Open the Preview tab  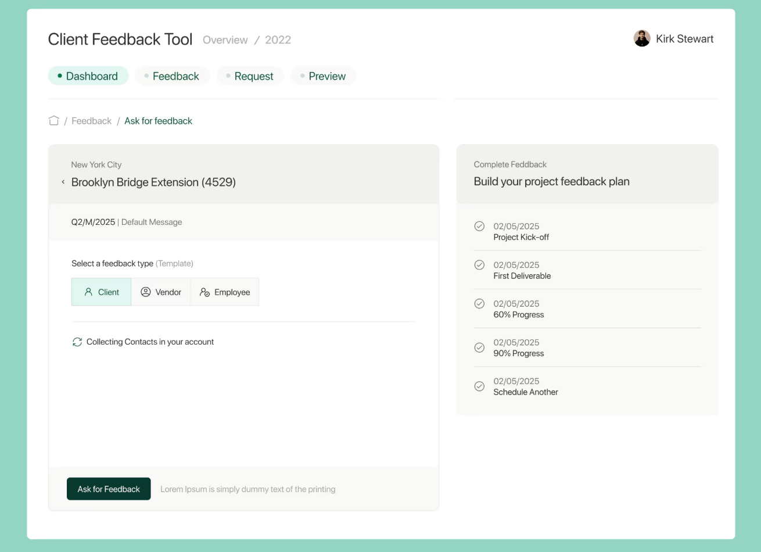(x=323, y=76)
